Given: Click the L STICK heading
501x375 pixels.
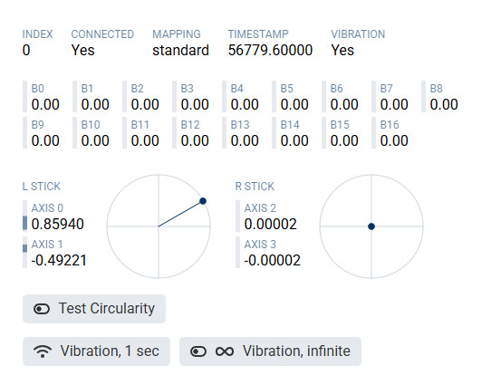Looking at the screenshot, I should [x=41, y=187].
